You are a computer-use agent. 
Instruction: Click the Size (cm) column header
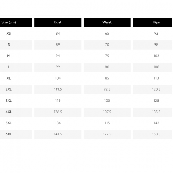(x=9, y=22)
